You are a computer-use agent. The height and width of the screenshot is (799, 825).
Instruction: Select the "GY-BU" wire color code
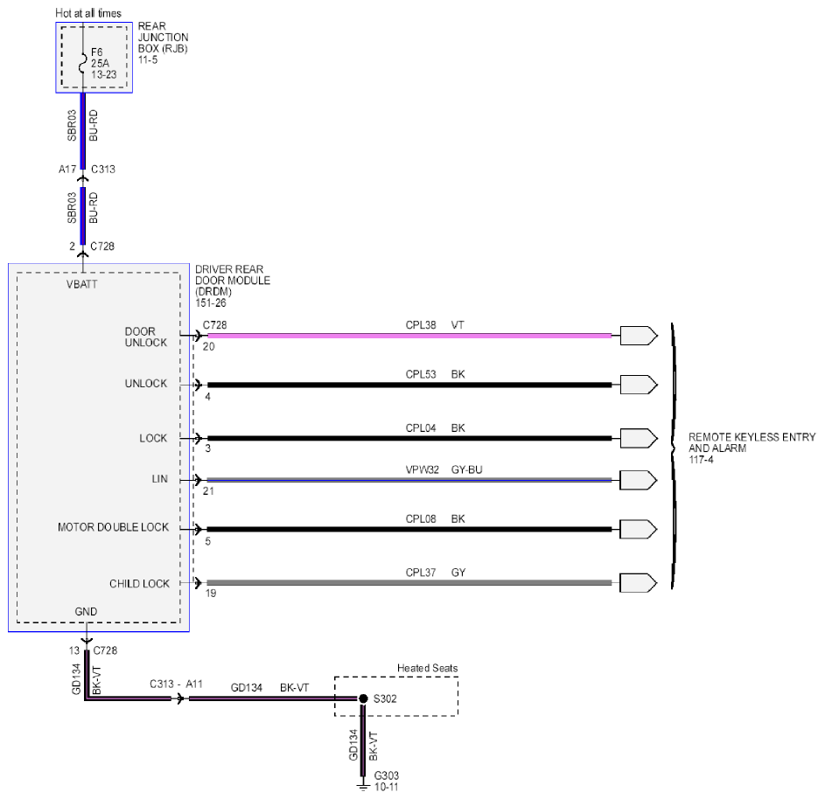(x=466, y=469)
